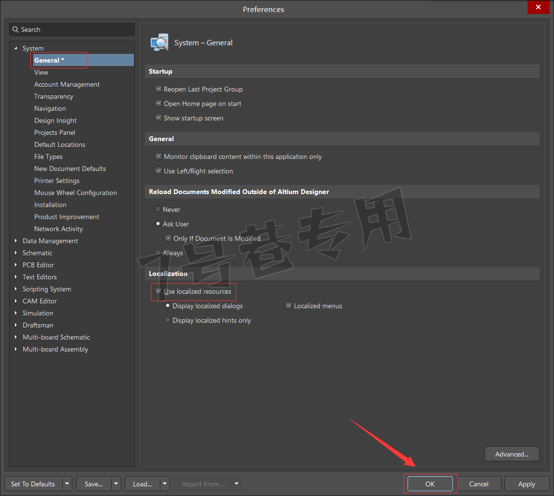The height and width of the screenshot is (496, 554).
Task: Expand the Simulation node
Action: pos(15,313)
